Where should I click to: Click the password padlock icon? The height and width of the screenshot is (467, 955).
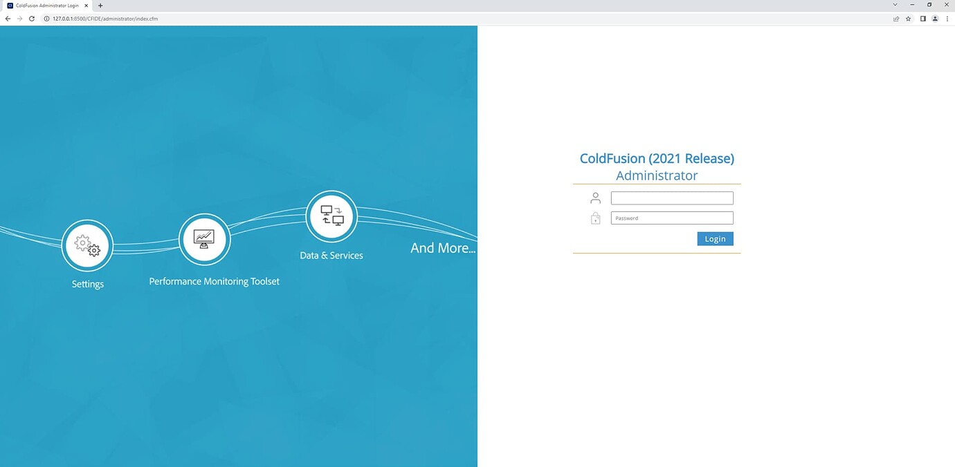click(595, 218)
